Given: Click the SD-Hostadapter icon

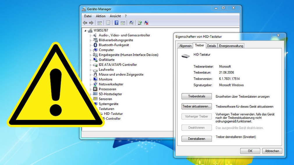Looking at the screenshot, I should (x=95, y=94).
